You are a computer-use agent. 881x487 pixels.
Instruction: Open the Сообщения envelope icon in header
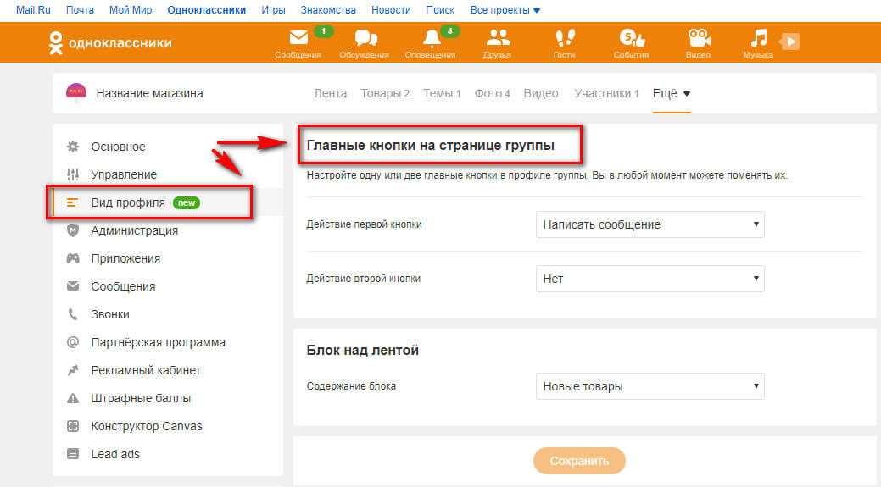click(x=298, y=39)
